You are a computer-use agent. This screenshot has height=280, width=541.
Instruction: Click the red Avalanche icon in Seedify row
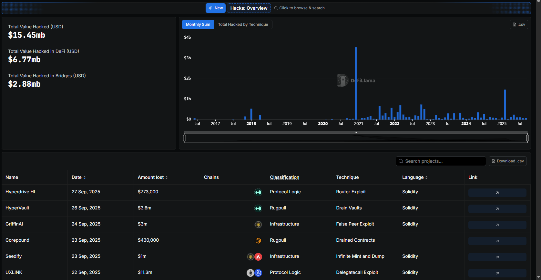point(258,257)
